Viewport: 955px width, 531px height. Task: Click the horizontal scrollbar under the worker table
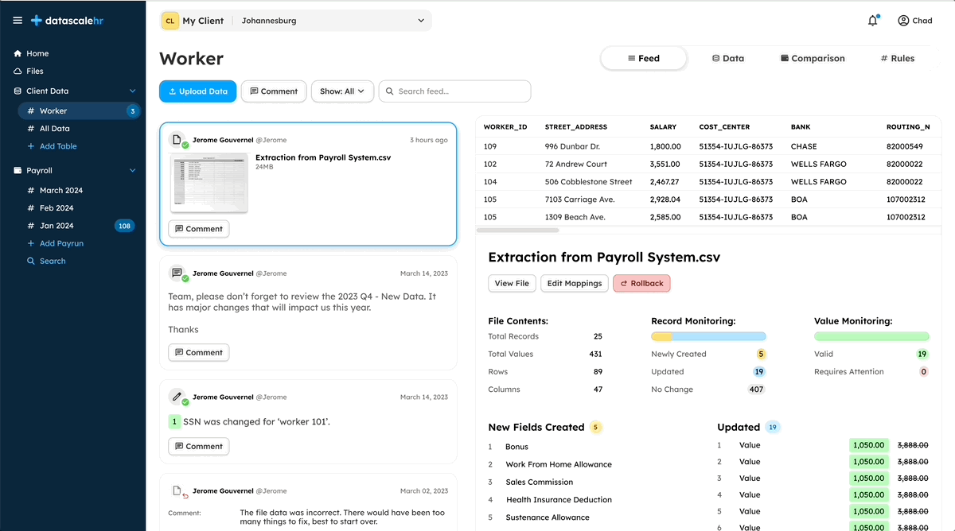click(x=517, y=231)
